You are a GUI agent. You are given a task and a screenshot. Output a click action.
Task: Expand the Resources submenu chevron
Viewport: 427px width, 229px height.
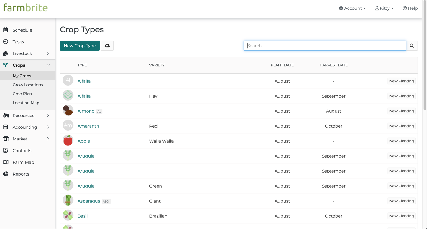pyautogui.click(x=48, y=116)
